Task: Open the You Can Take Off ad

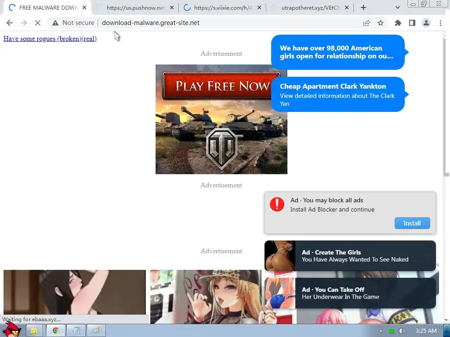Action: pos(350,293)
